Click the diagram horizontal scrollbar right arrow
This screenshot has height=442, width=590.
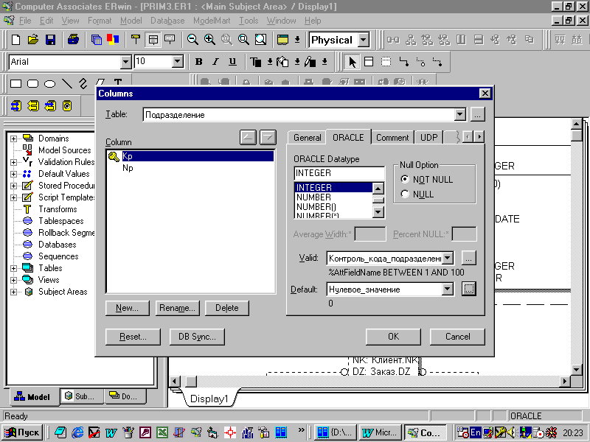click(x=564, y=381)
